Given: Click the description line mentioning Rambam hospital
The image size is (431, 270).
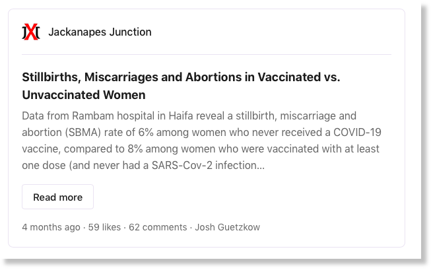Looking at the screenshot, I should (189, 116).
